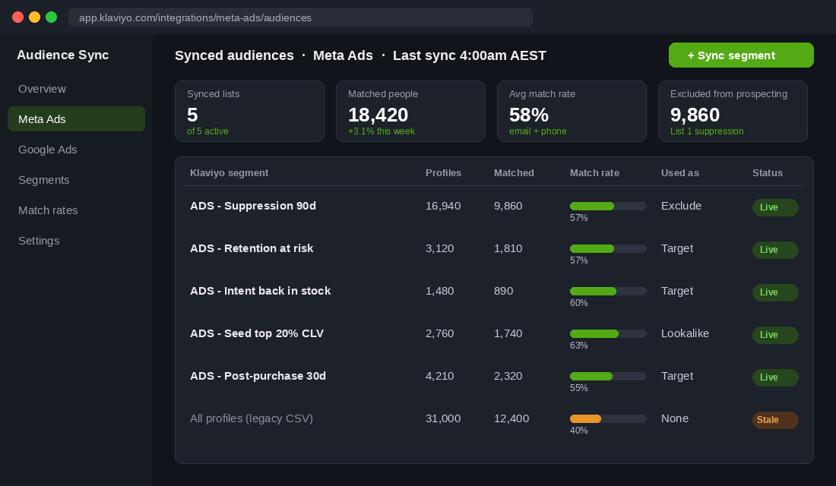This screenshot has width=836, height=486.
Task: Open ADS - Suppression 90d segment
Action: coord(253,206)
